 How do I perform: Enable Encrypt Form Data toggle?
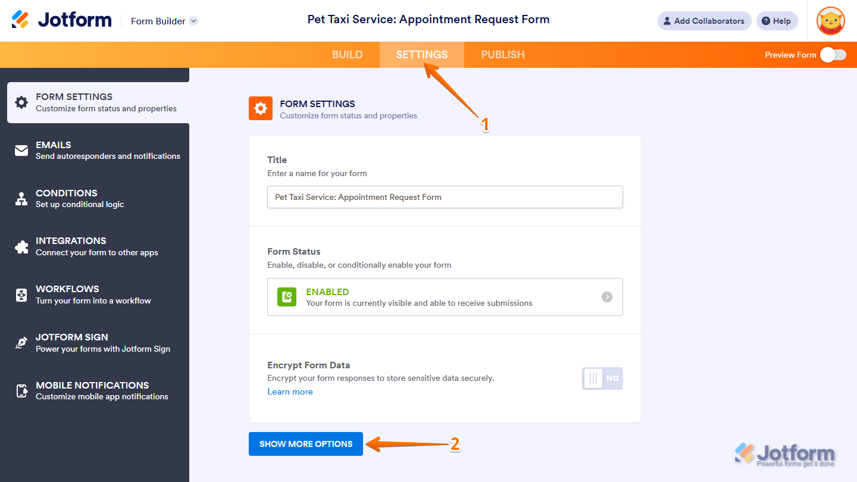click(x=602, y=378)
